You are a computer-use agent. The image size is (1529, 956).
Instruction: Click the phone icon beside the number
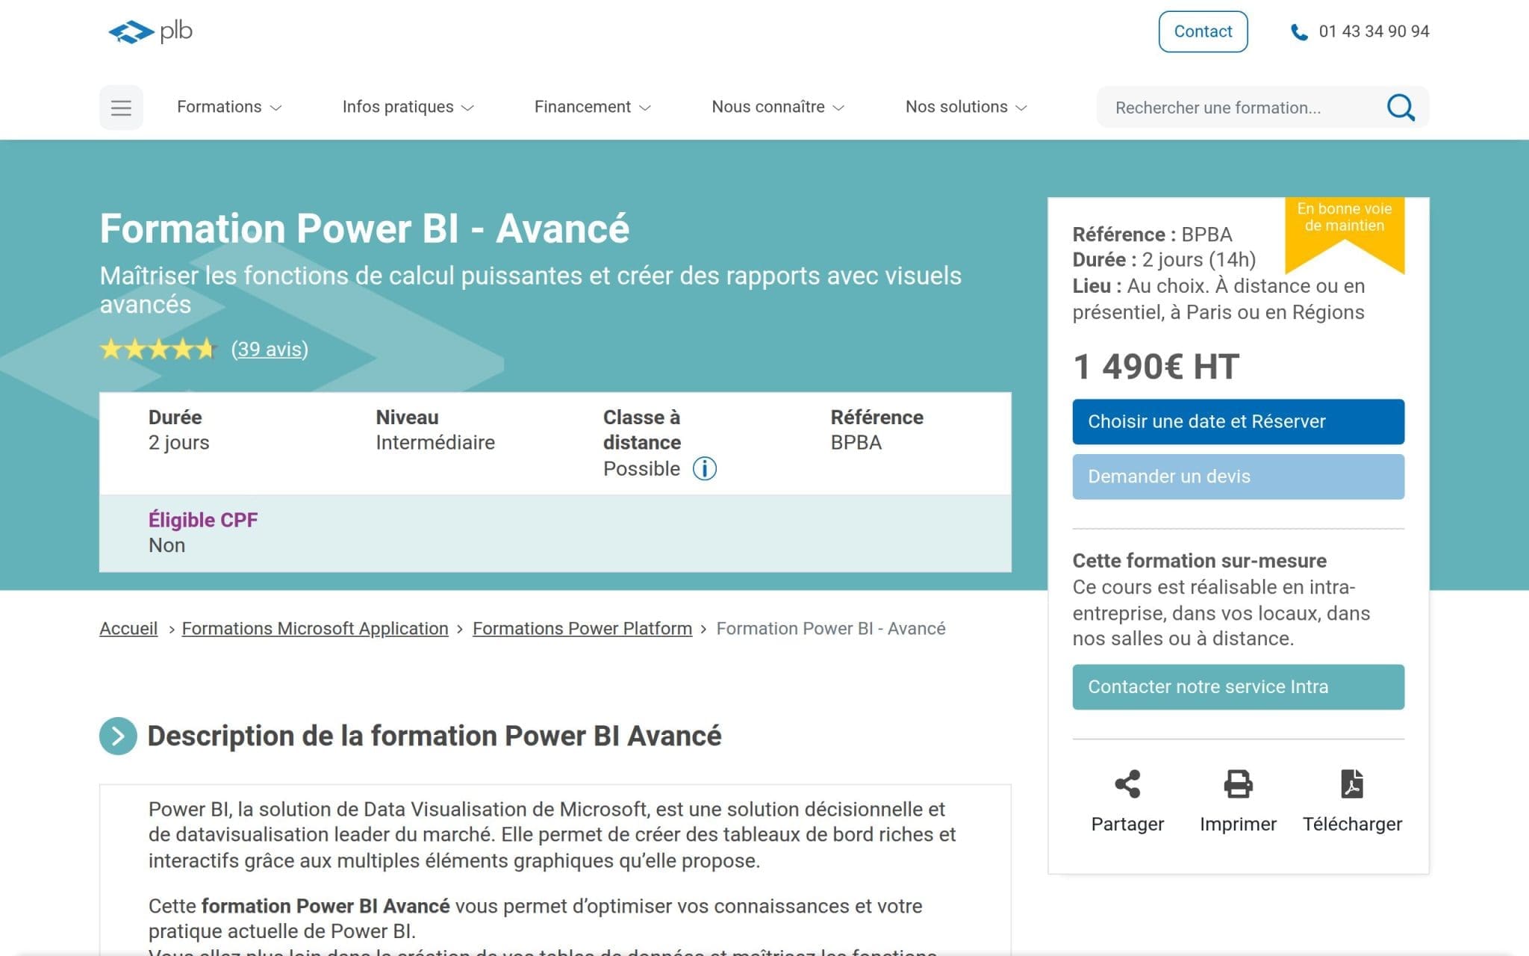1299,32
